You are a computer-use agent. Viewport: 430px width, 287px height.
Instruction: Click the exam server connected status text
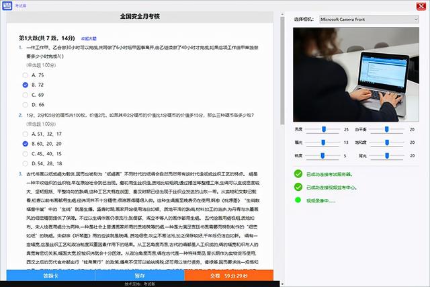pyautogui.click(x=329, y=174)
